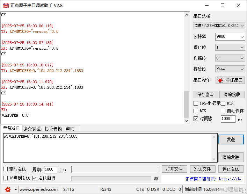Image resolution: width=247 pixels, height=194 pixels.
Task: Click the 保存窗口 save window button
Action: [x=205, y=95]
